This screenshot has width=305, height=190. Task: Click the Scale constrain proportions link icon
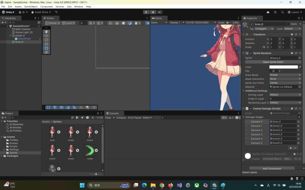[x=264, y=47]
